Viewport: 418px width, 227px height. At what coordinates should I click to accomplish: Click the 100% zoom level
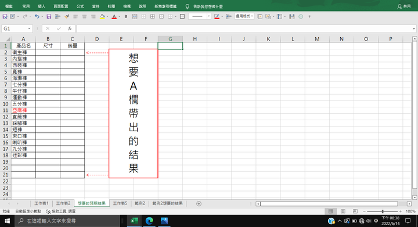(x=410, y=211)
